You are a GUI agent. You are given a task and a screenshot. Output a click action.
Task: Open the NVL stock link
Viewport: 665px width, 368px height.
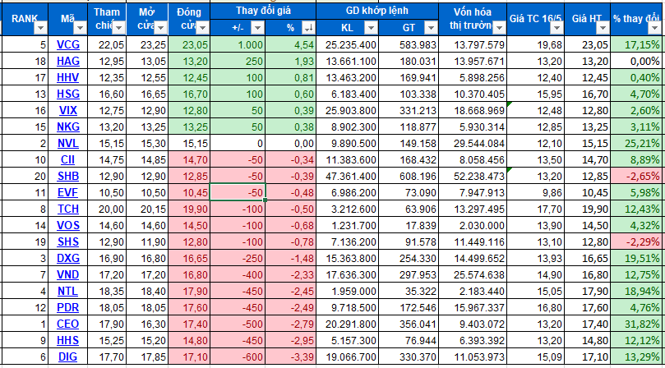68,143
